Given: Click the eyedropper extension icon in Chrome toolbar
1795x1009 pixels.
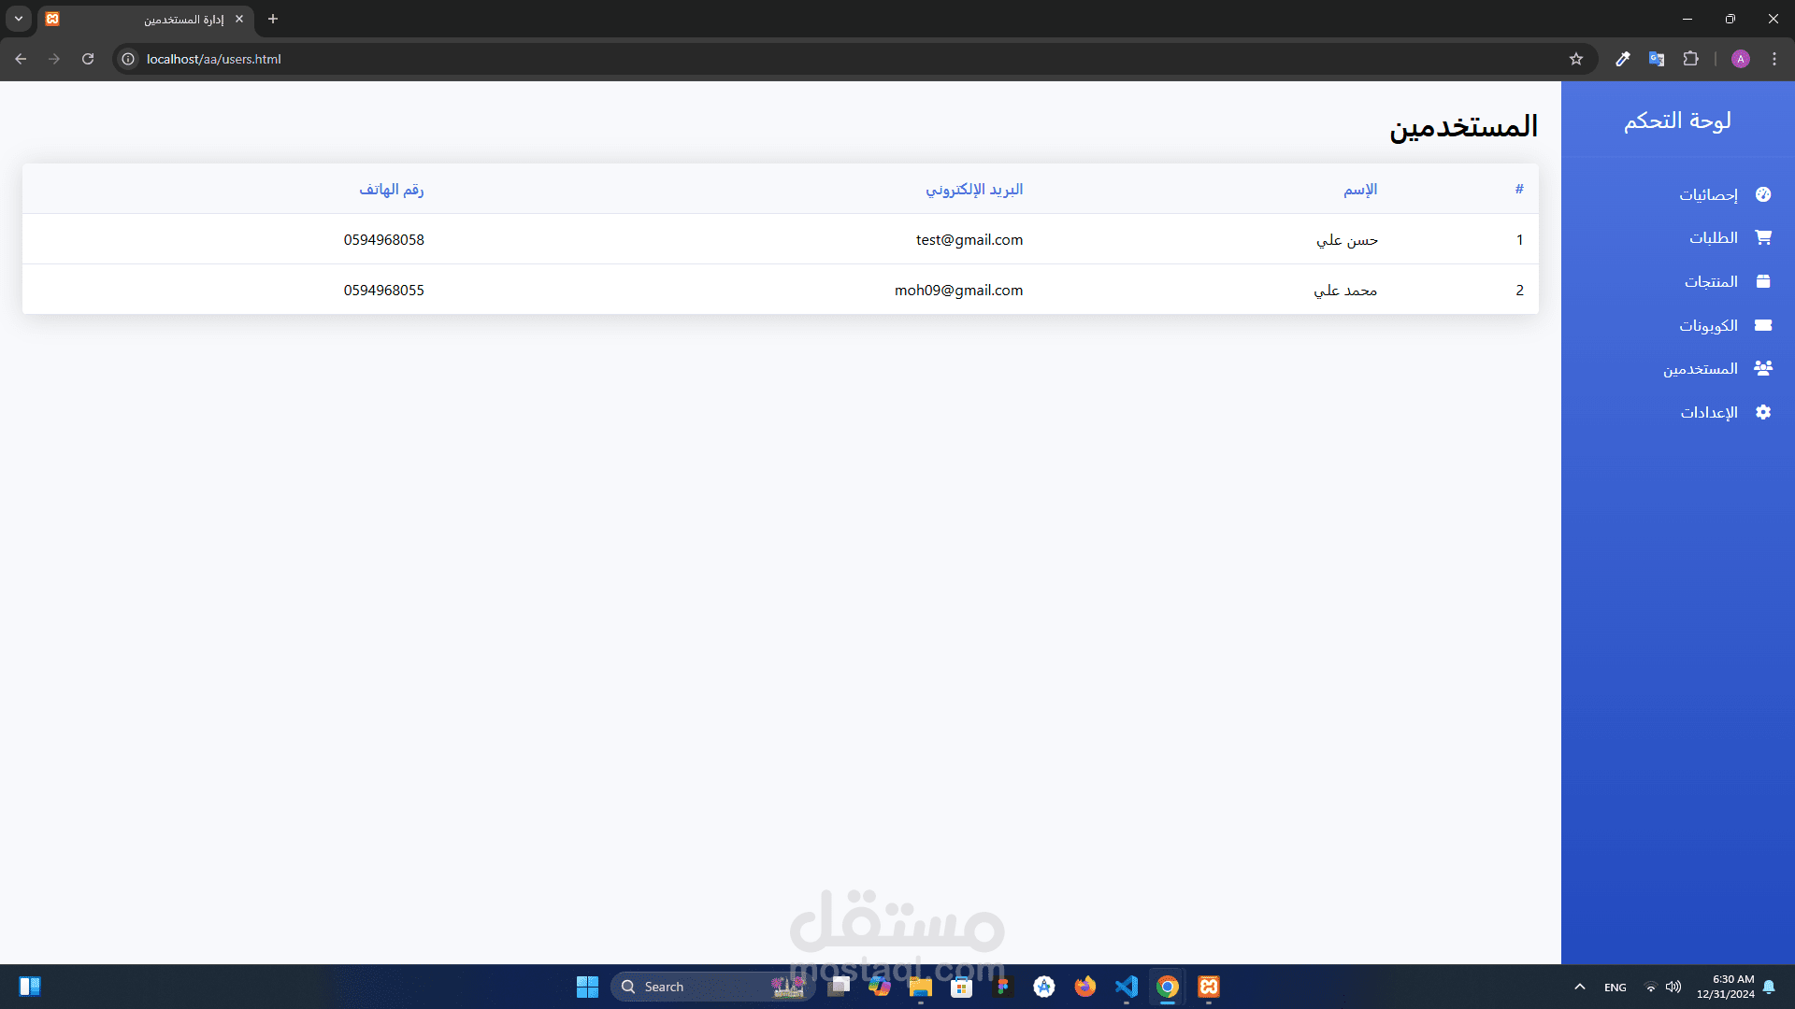Looking at the screenshot, I should coord(1623,59).
